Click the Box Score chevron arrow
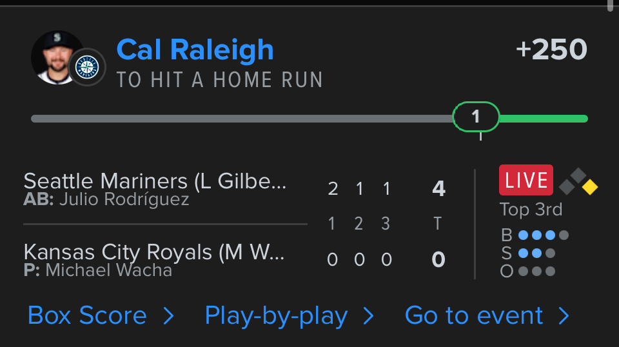The width and height of the screenshot is (619, 347). click(x=168, y=315)
